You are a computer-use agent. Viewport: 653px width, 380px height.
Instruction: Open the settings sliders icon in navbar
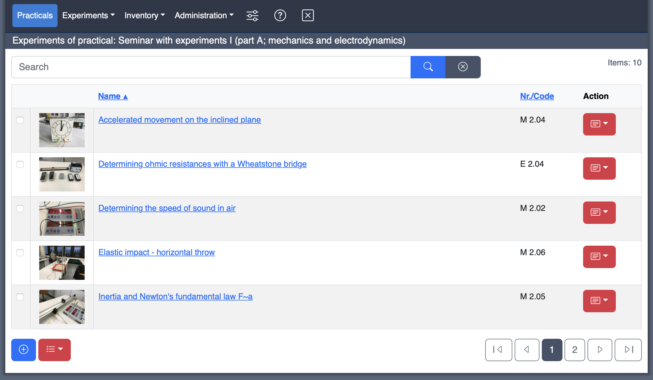pos(252,15)
